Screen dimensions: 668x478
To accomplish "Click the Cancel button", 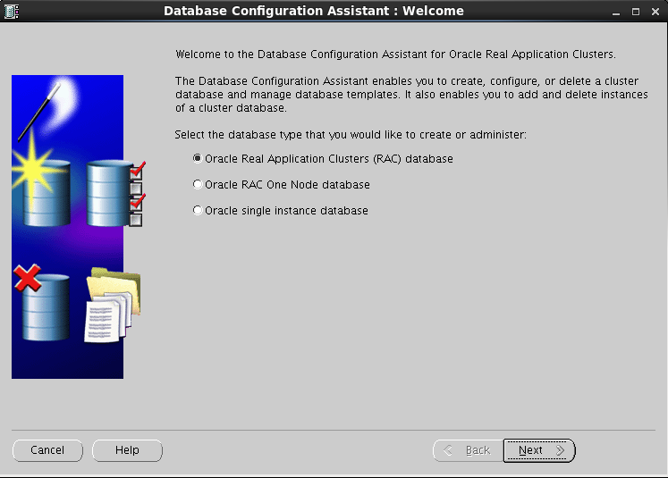I will click(47, 450).
